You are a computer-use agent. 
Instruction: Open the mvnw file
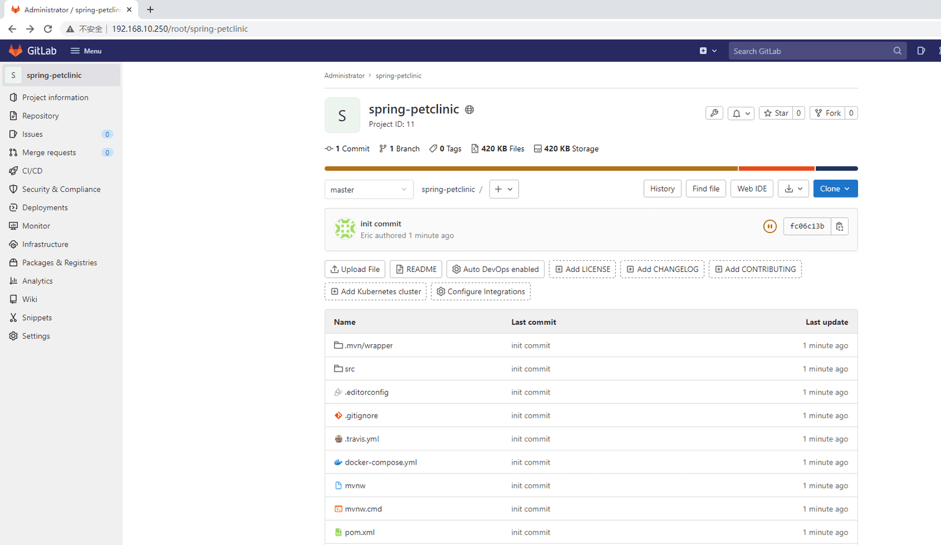pyautogui.click(x=355, y=486)
